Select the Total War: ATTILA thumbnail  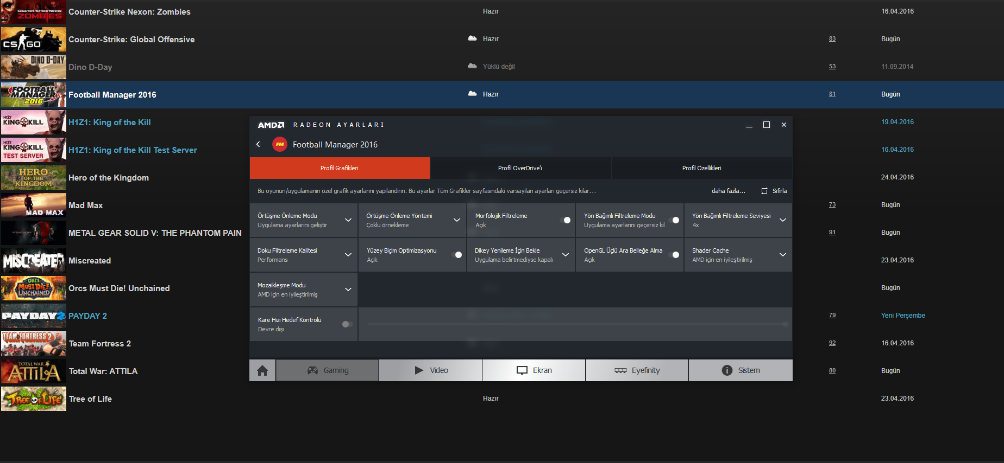pyautogui.click(x=34, y=371)
